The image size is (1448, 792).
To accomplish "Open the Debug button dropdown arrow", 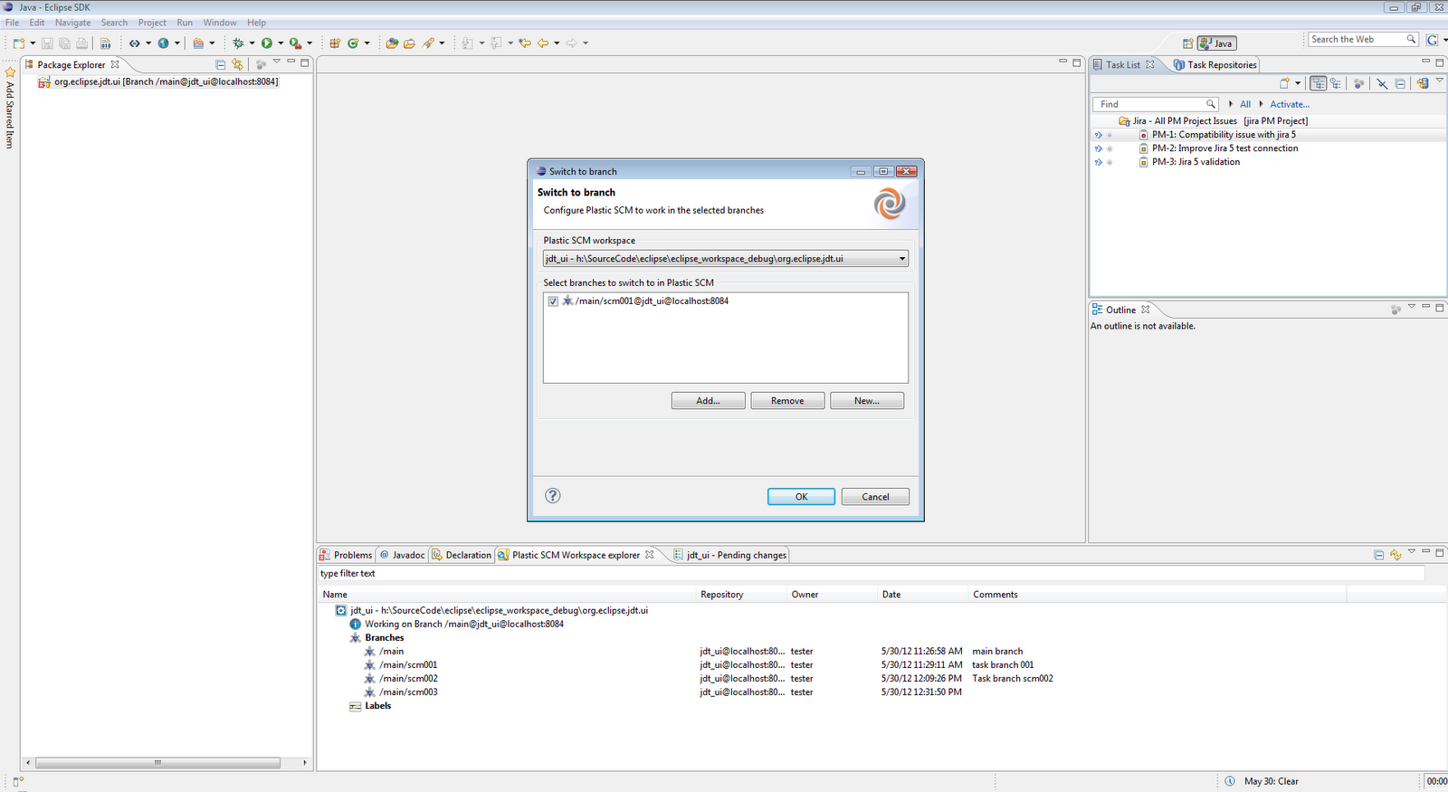I will 252,43.
